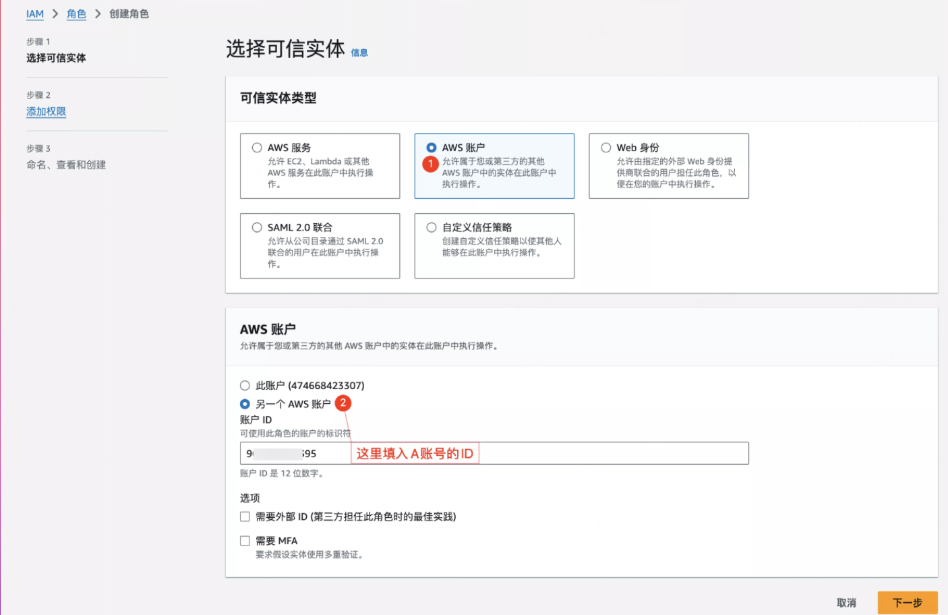This screenshot has width=948, height=615.
Task: Click the red annotation marker 1
Action: (430, 164)
